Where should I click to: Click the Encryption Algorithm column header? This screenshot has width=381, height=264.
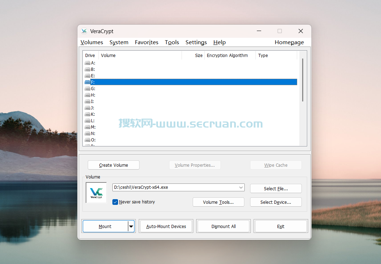click(230, 55)
